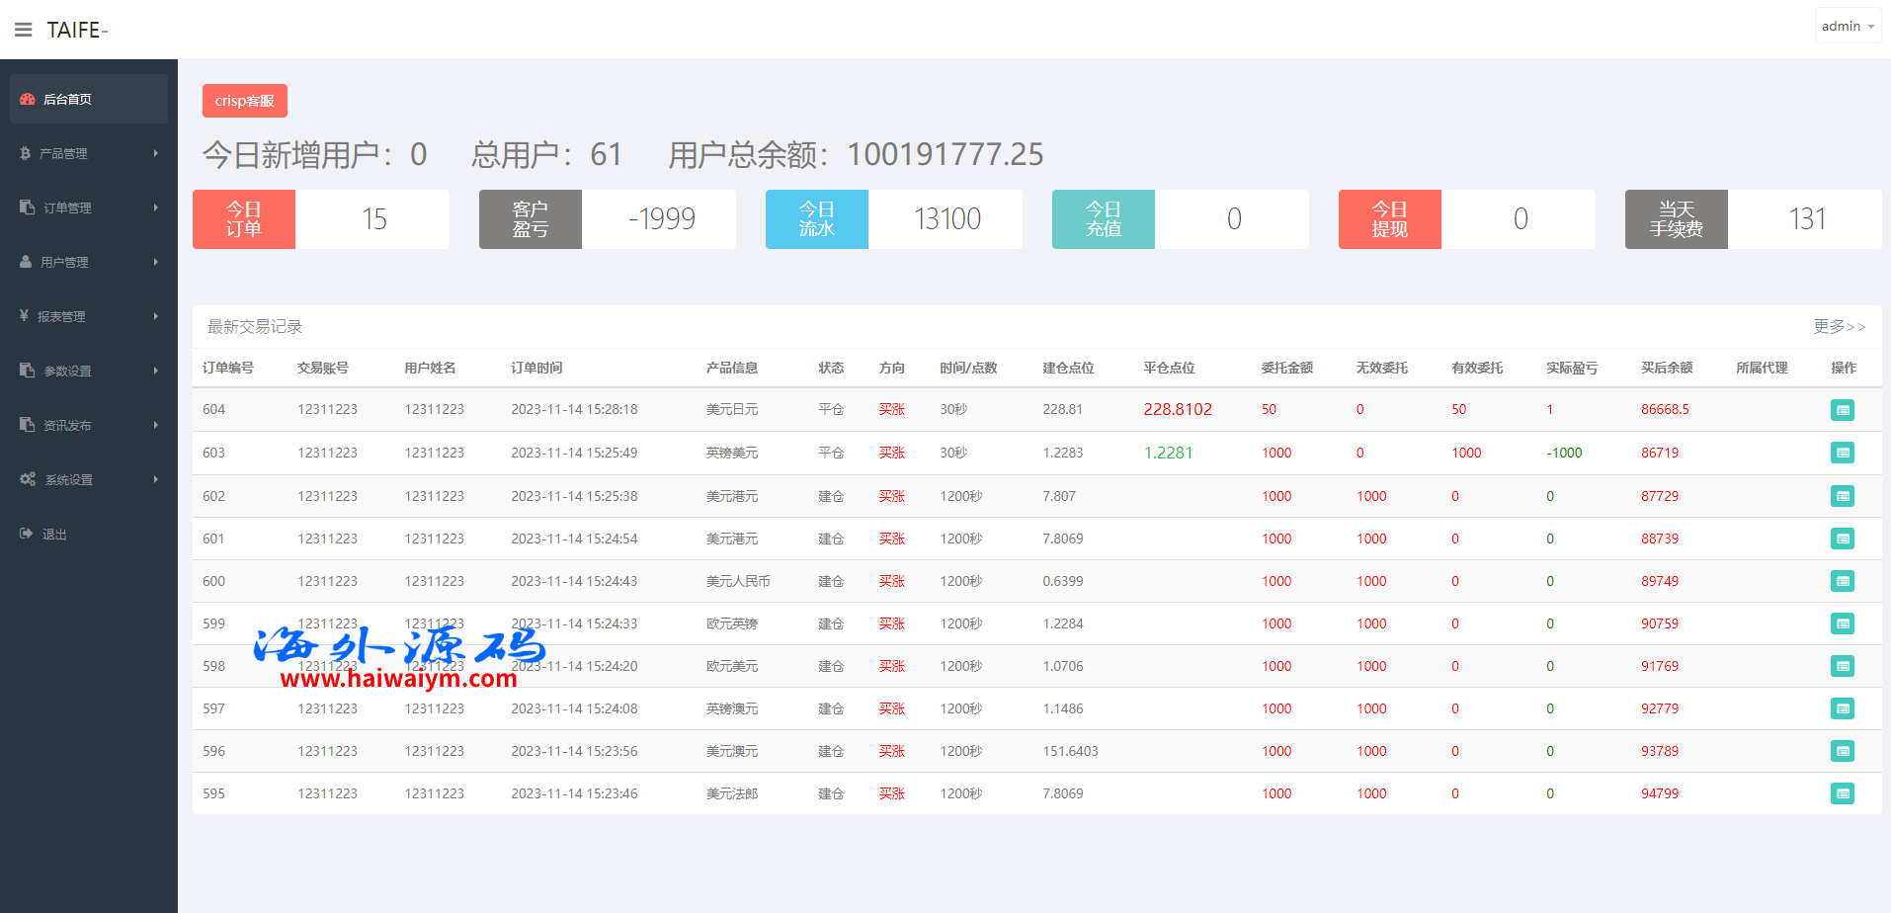The height and width of the screenshot is (913, 1891).
Task: Follow the 更多>> link in trade records
Action: (x=1839, y=326)
